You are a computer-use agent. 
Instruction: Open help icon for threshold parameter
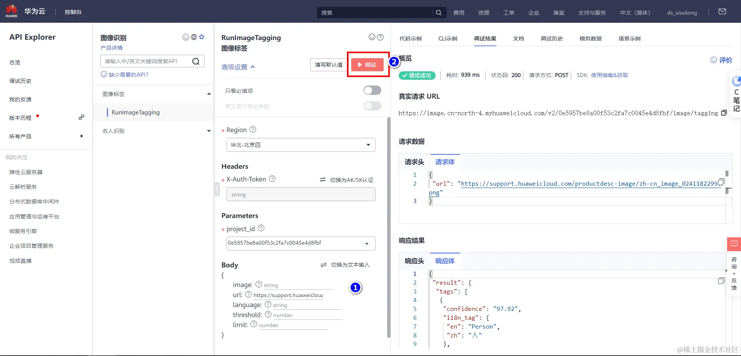click(x=268, y=314)
